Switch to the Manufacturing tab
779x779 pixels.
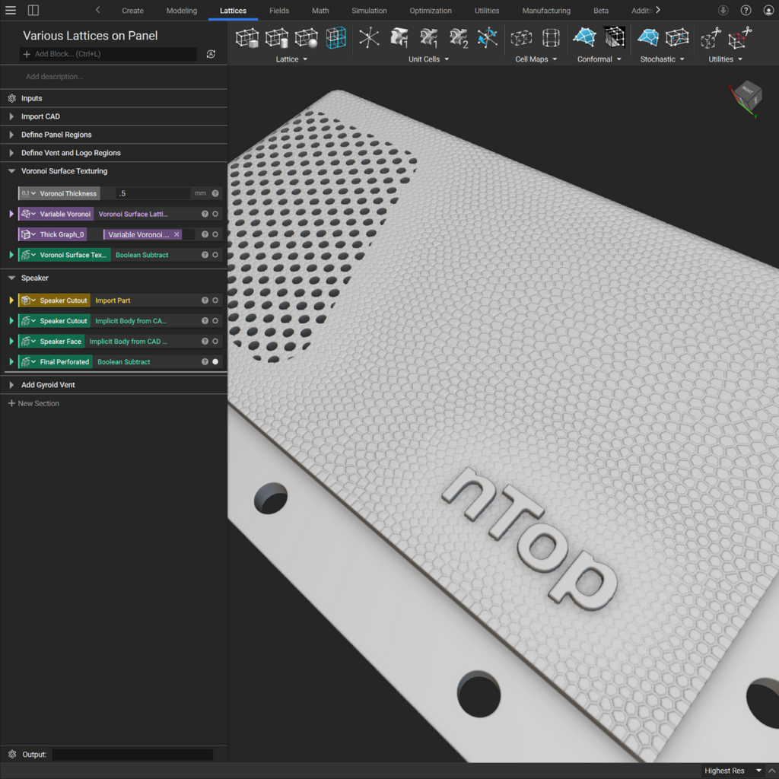546,11
